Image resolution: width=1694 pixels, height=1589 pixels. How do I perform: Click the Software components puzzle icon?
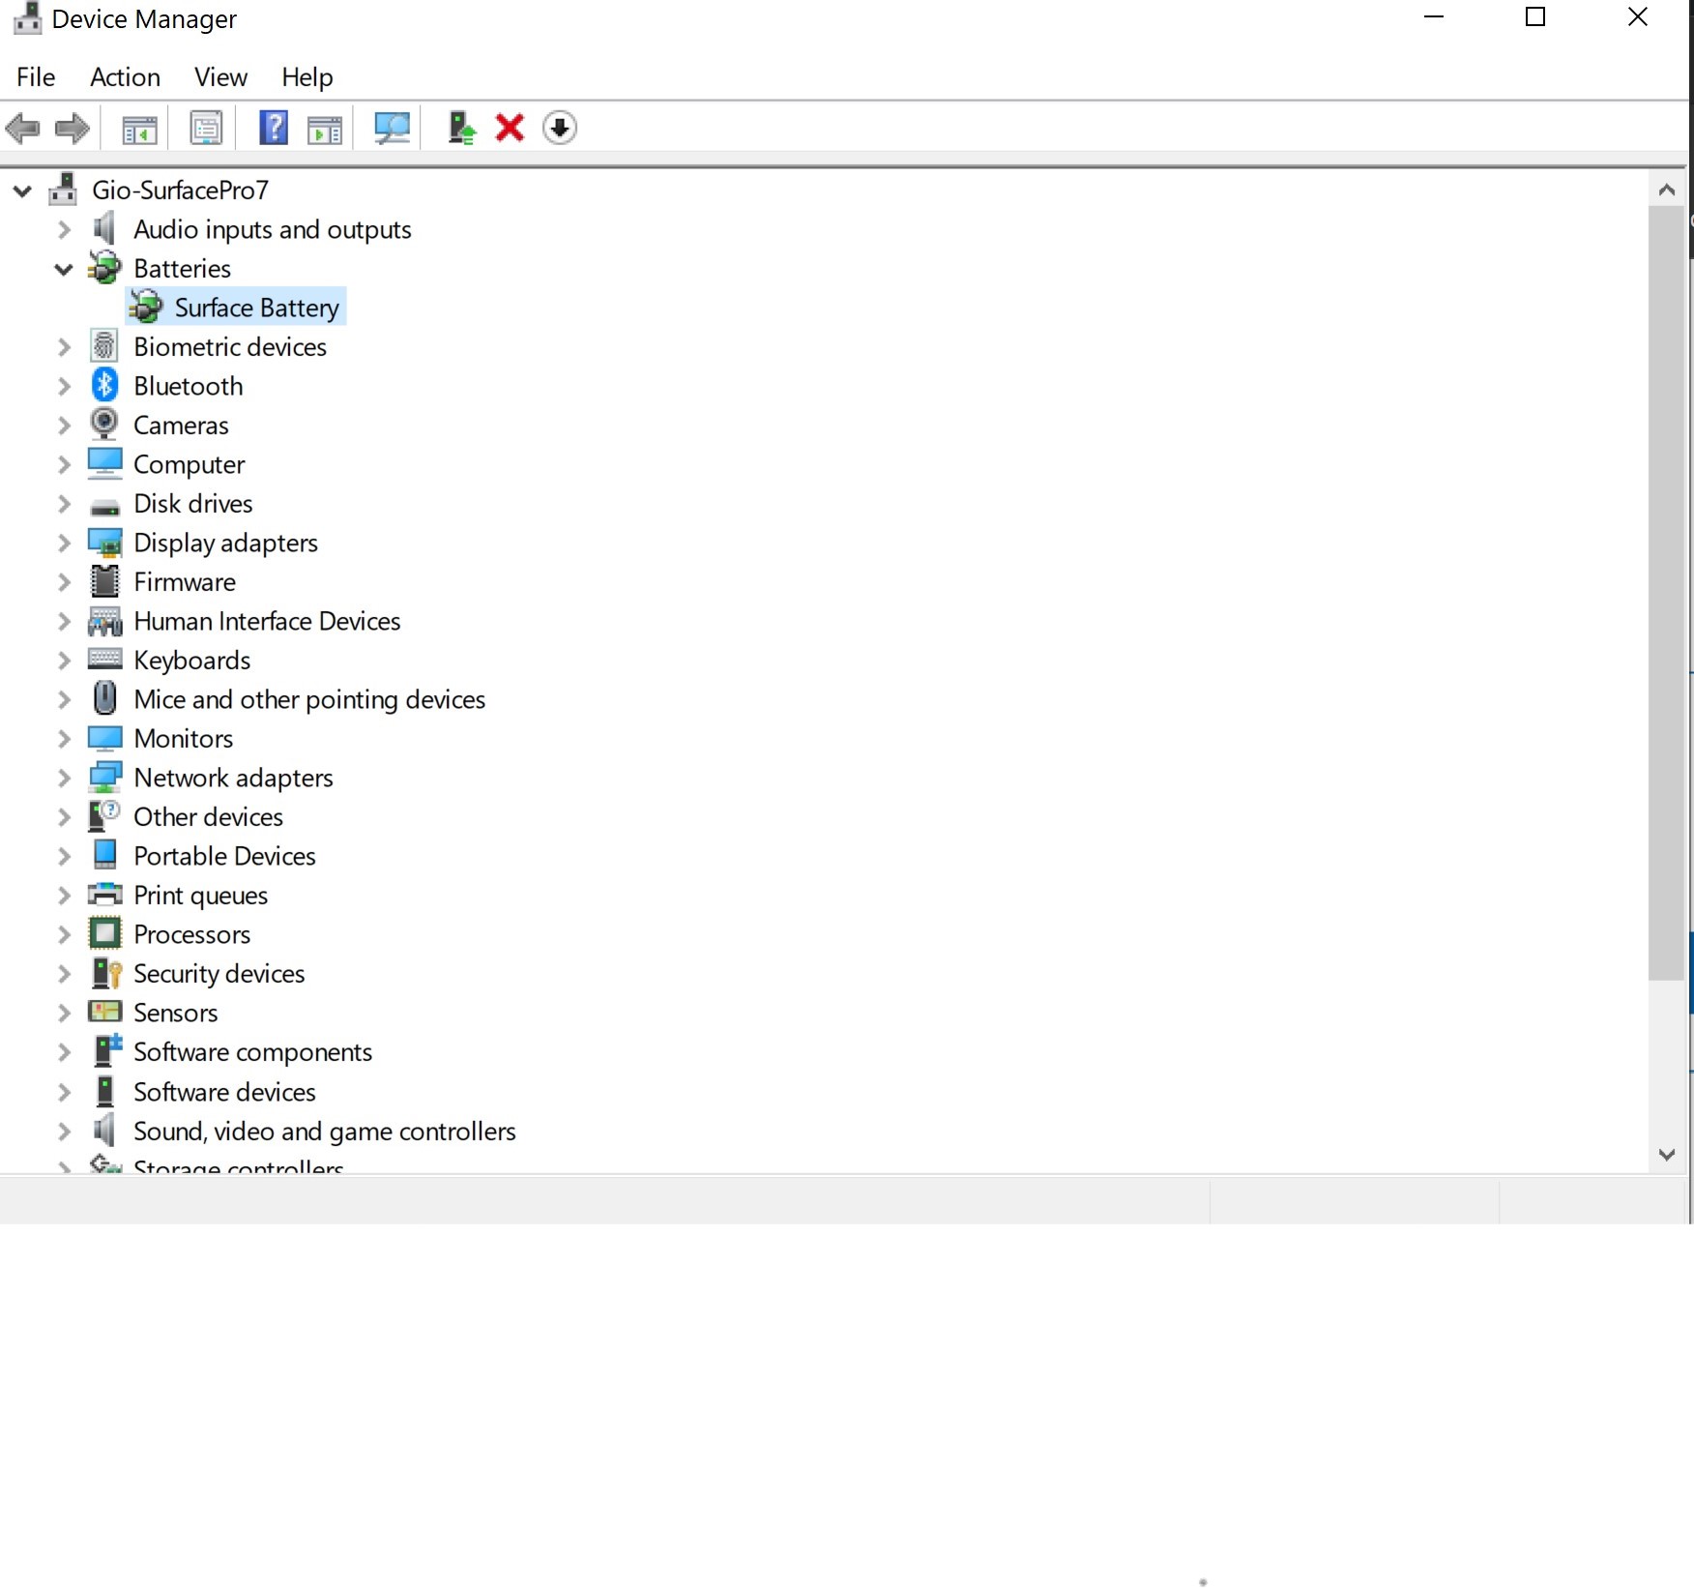106,1050
